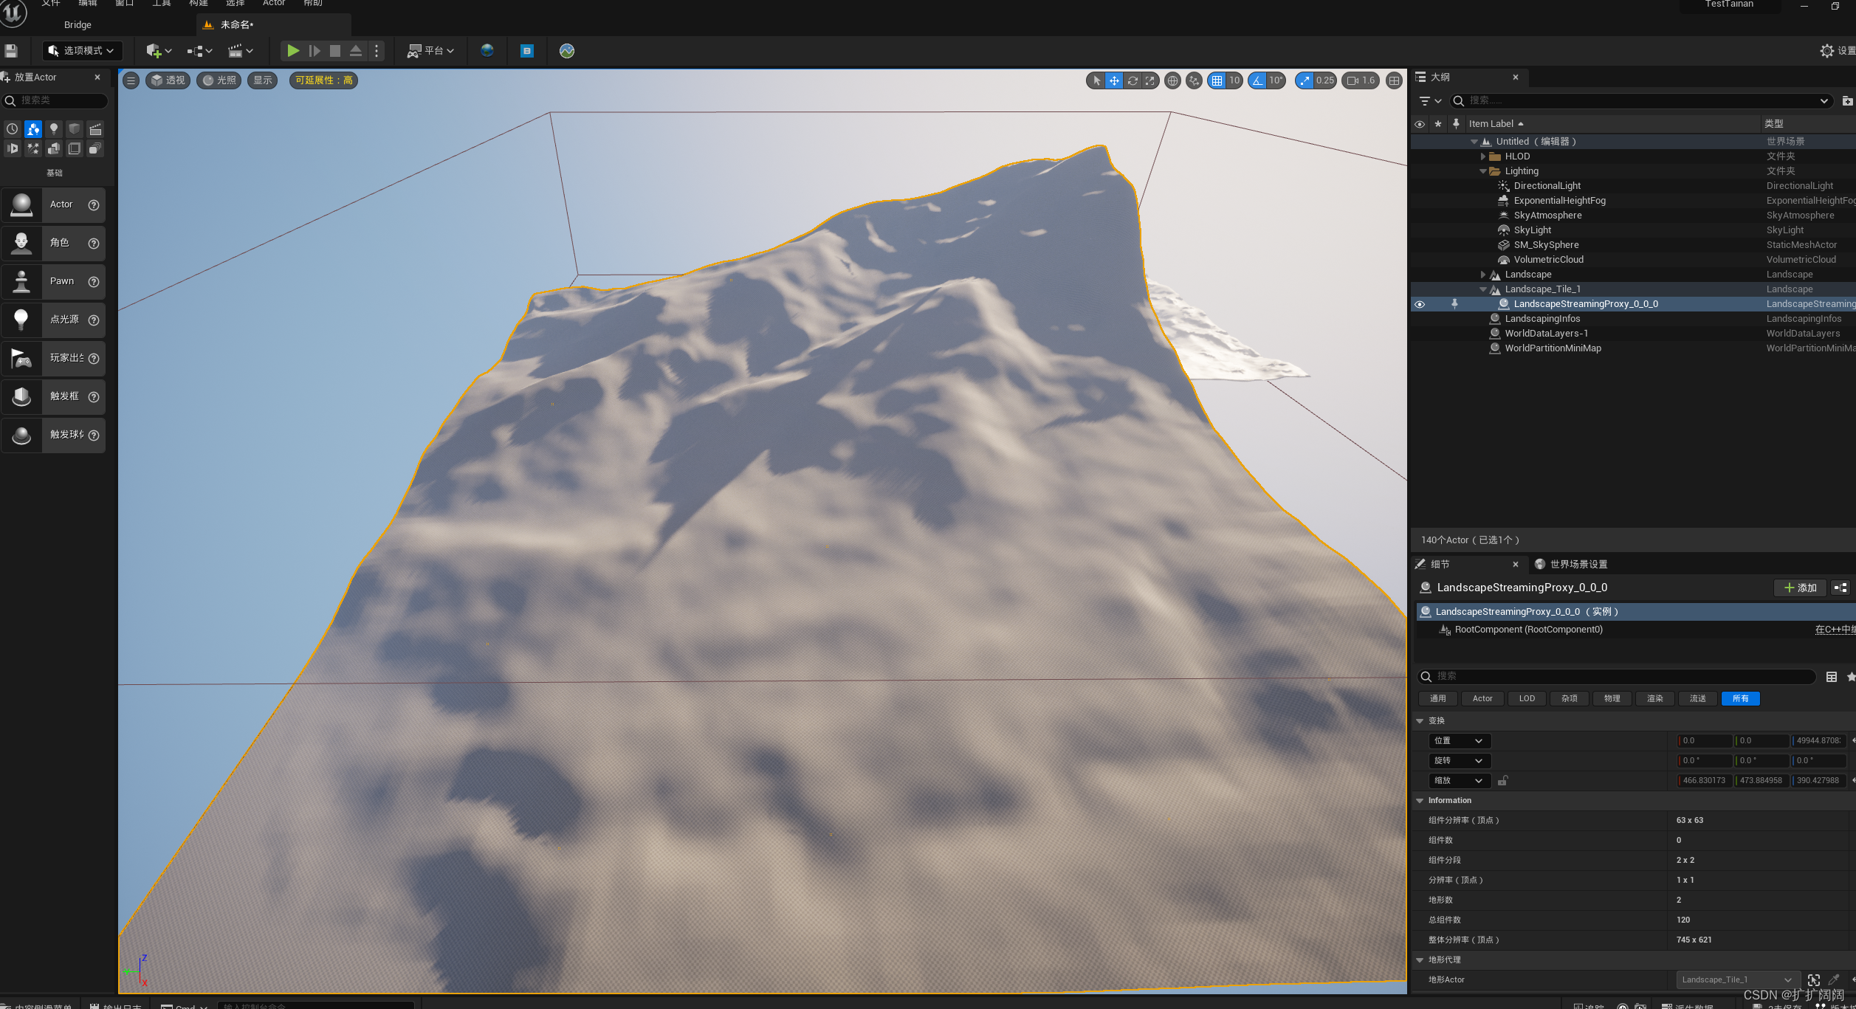Expand the HLOD folder in Outliner

pos(1482,156)
